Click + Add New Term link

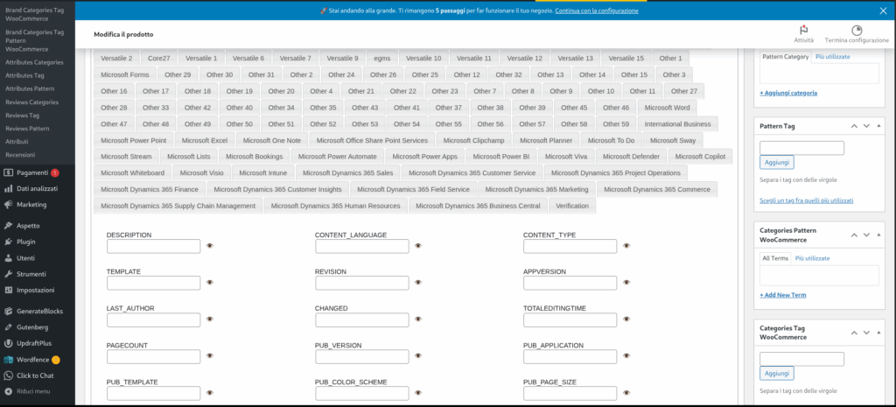tap(783, 295)
